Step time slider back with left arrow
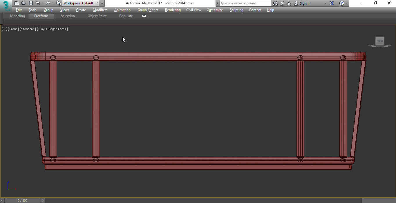 2,200
